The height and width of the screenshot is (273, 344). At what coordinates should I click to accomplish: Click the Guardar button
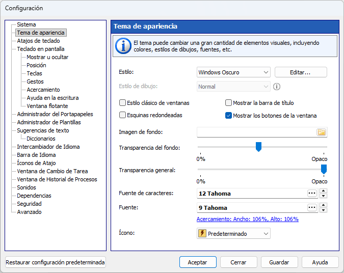pos(279,262)
